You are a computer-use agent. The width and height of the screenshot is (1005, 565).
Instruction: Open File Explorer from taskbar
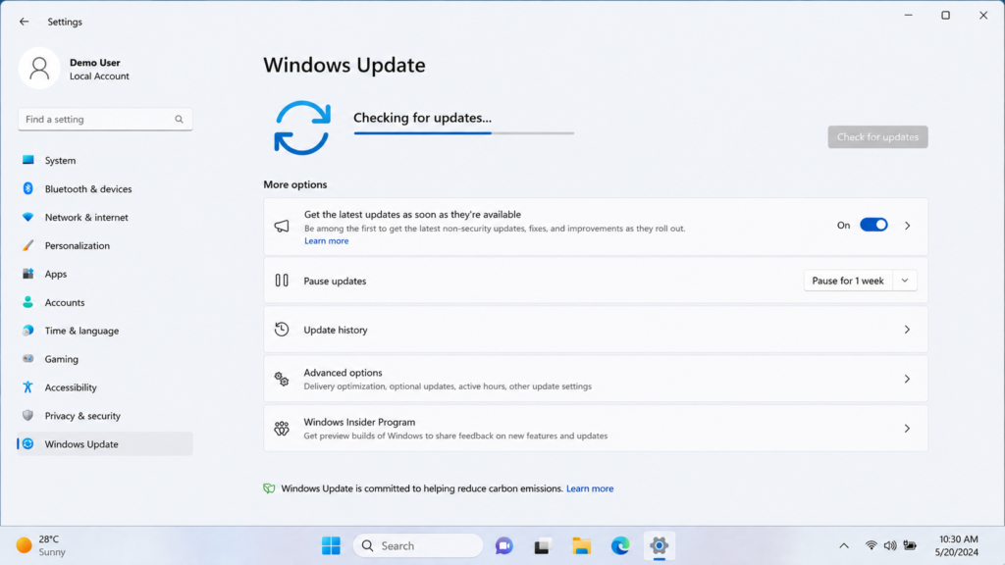tap(581, 545)
